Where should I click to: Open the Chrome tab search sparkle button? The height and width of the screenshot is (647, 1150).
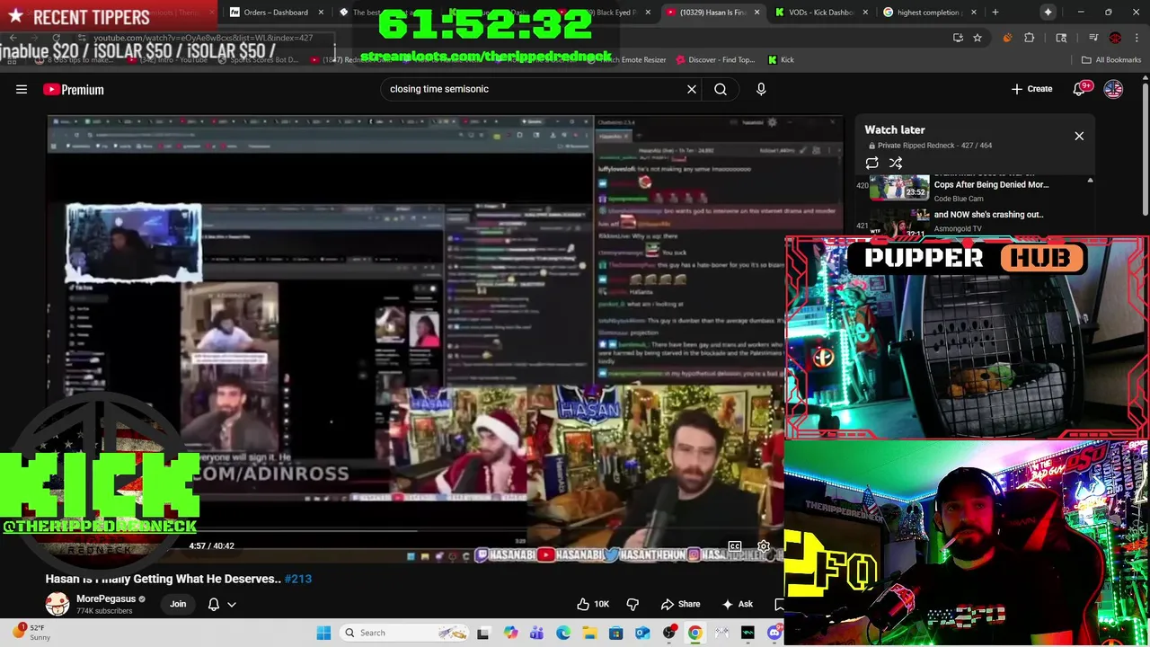[1048, 12]
